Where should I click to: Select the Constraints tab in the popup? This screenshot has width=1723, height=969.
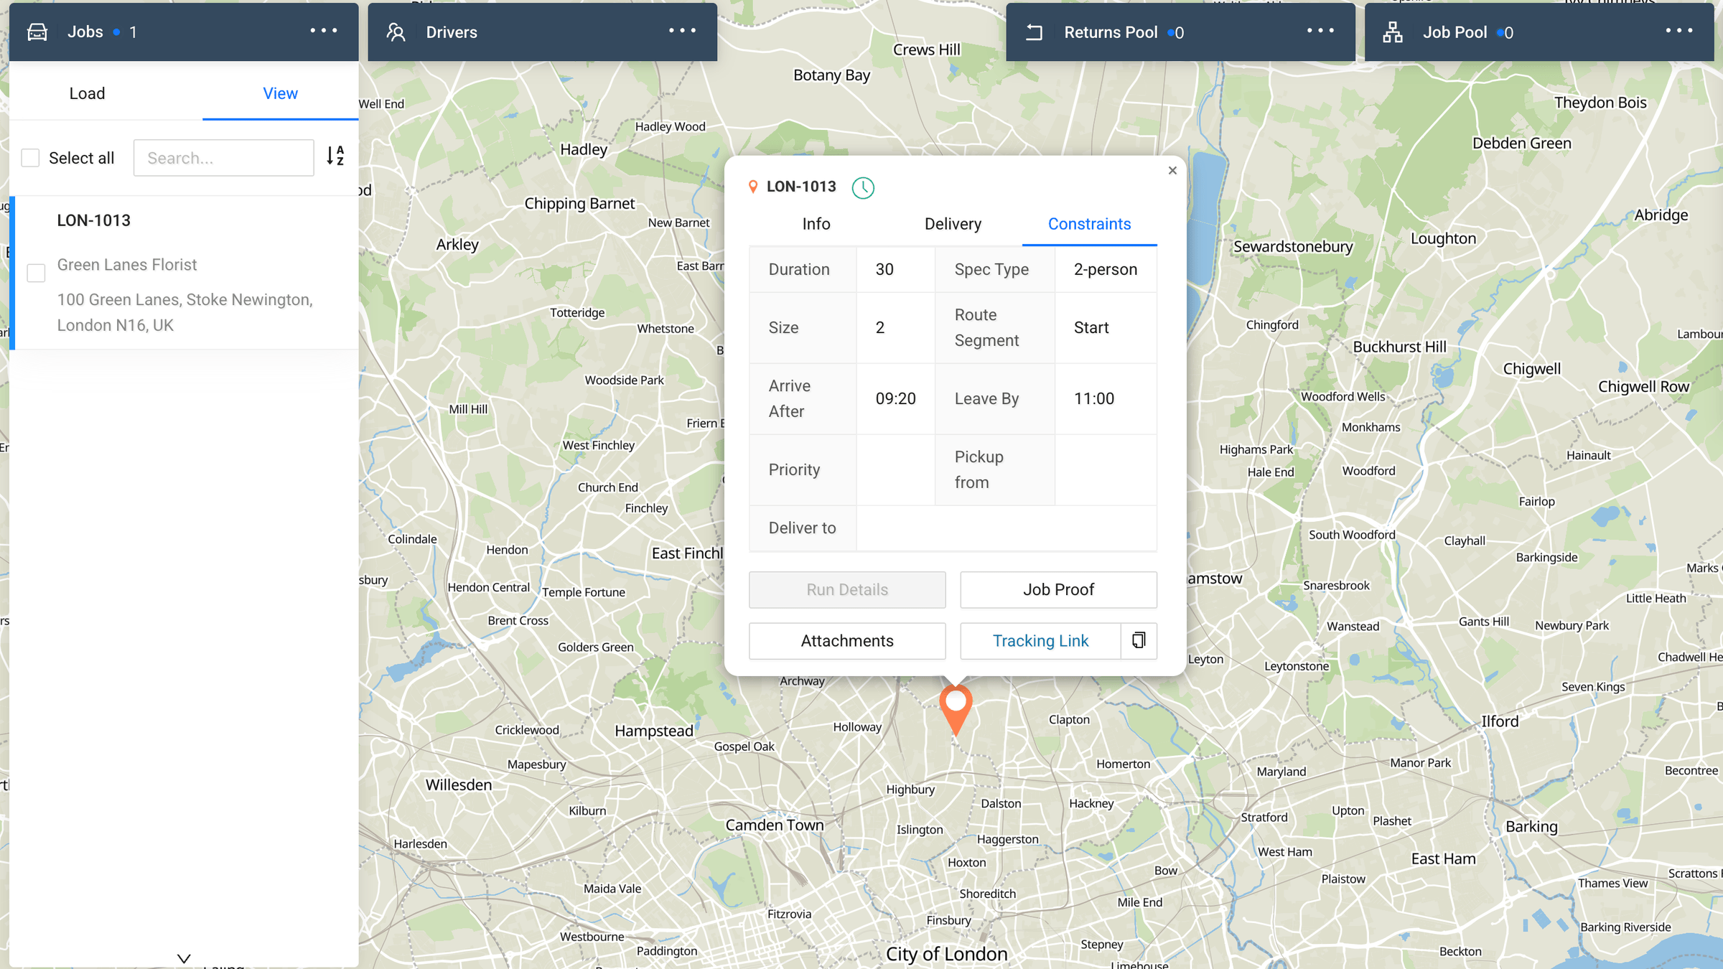click(1089, 224)
